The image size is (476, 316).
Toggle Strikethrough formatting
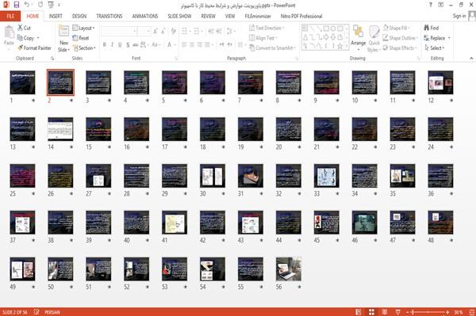(x=136, y=45)
